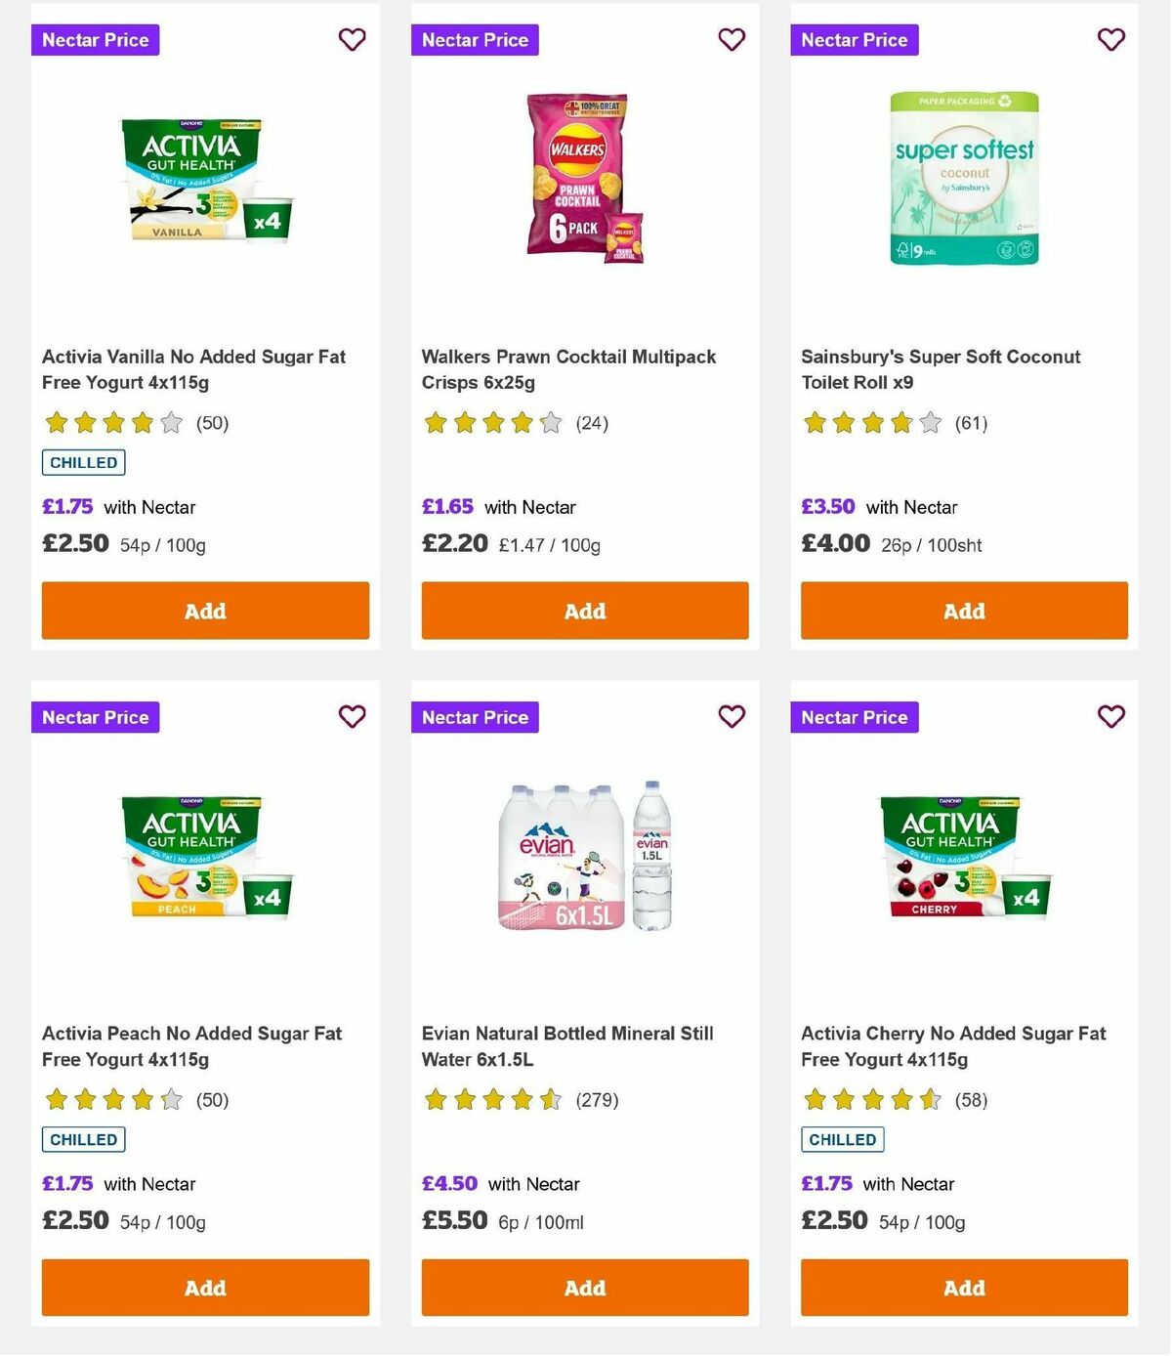Favourite the Sainsbury's Coconut Toilet Roll
1172x1356 pixels.
pyautogui.click(x=1110, y=40)
